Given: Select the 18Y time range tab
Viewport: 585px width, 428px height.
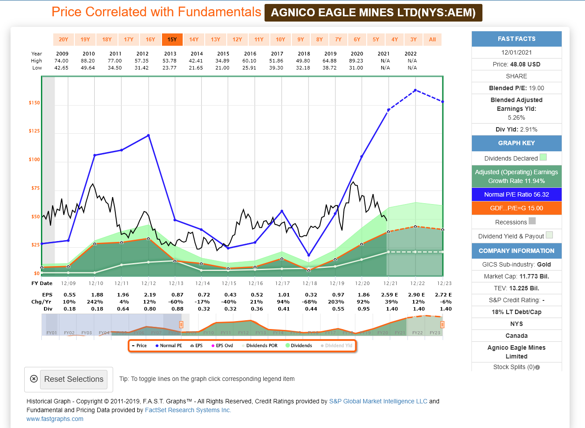Looking at the screenshot, I should pos(107,40).
